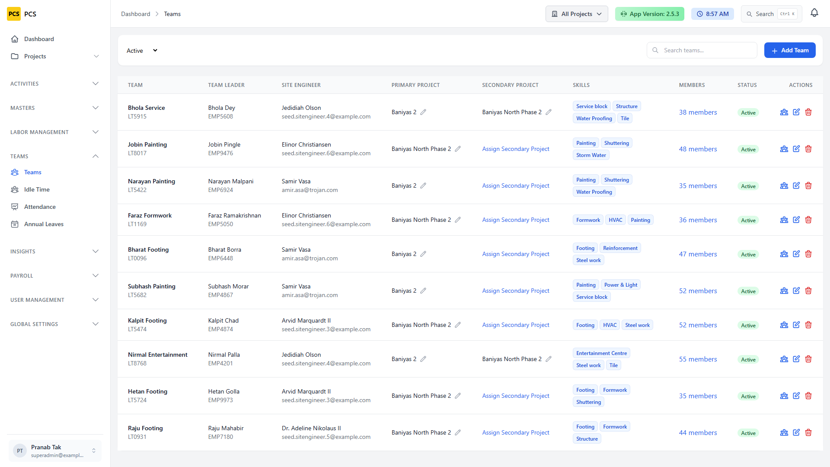Expand the Projects sidebar section

click(55, 56)
